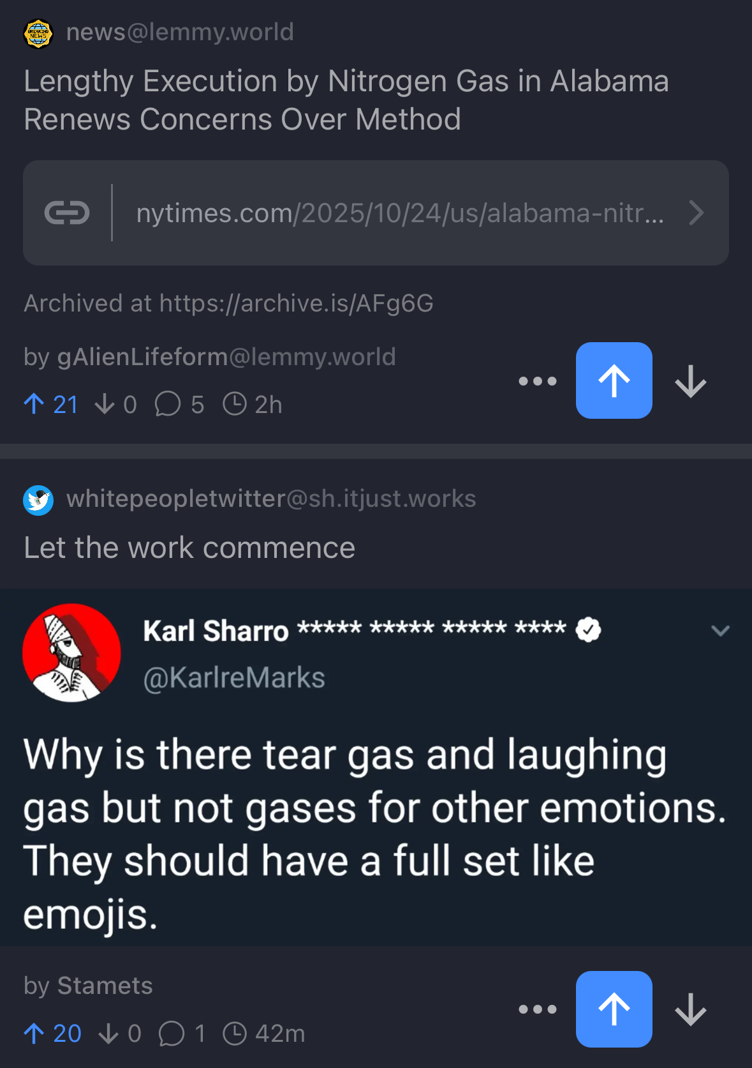Open more options for the nytimes post
This screenshot has width=752, height=1068.
tap(537, 381)
